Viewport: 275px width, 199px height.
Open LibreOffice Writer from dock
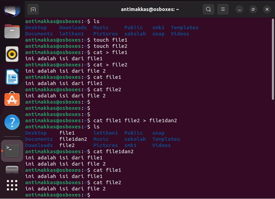pyautogui.click(x=12, y=77)
